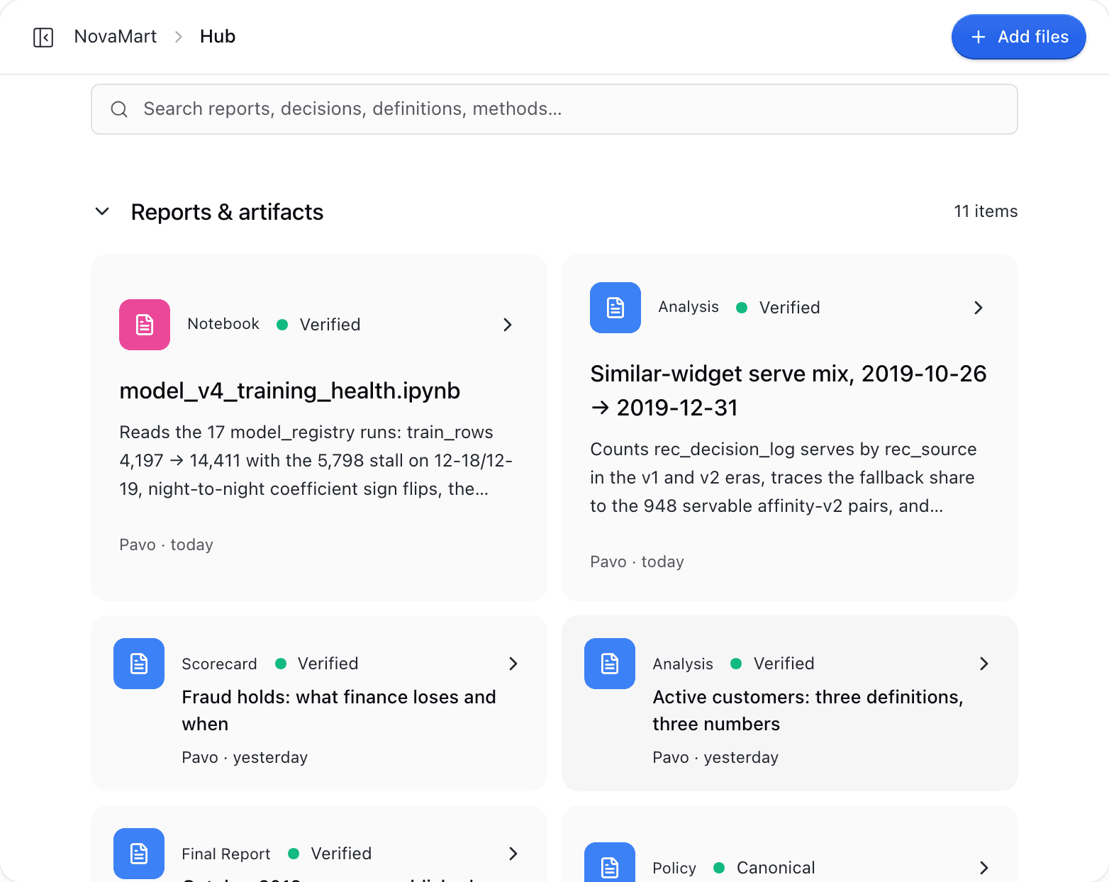The height and width of the screenshot is (882, 1109).
Task: Click the Notebook type label
Action: pyautogui.click(x=223, y=324)
